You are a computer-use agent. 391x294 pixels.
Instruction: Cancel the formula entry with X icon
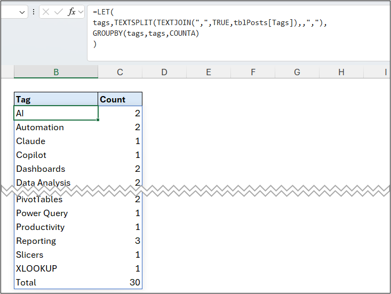click(x=46, y=12)
